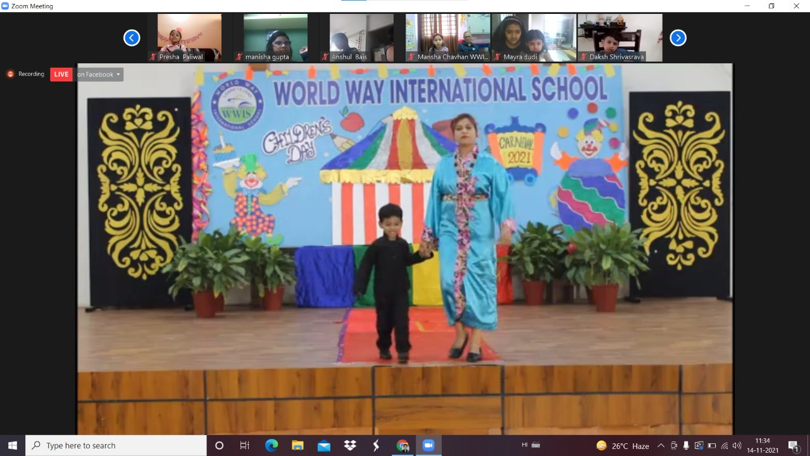This screenshot has height=456, width=810.
Task: Open Wi-Fi network settings in tray
Action: click(x=725, y=446)
